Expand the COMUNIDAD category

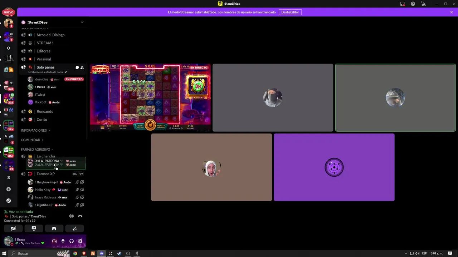click(x=32, y=140)
